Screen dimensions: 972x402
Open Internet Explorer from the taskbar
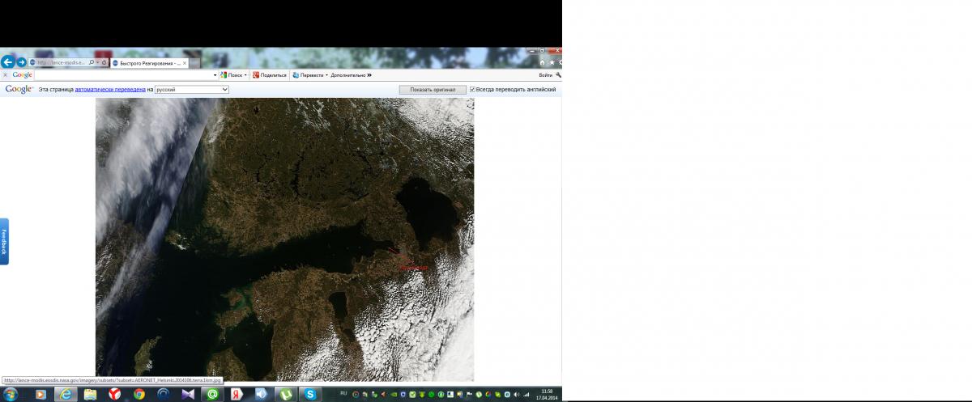66,394
